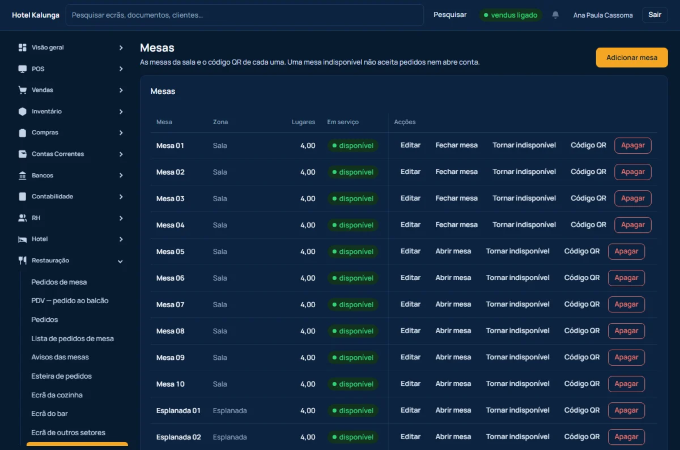Expand the Inventário section chevron
680x450 pixels.
(121, 112)
